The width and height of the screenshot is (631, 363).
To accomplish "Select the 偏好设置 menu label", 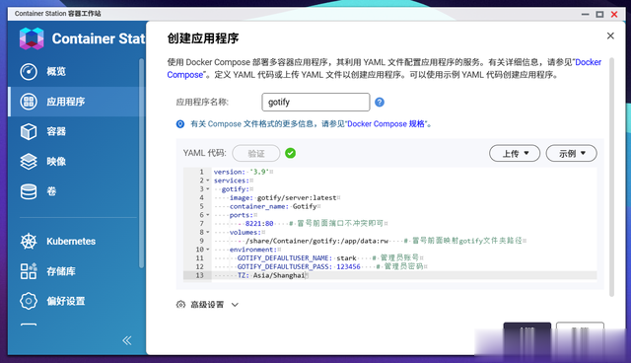I will pos(66,301).
